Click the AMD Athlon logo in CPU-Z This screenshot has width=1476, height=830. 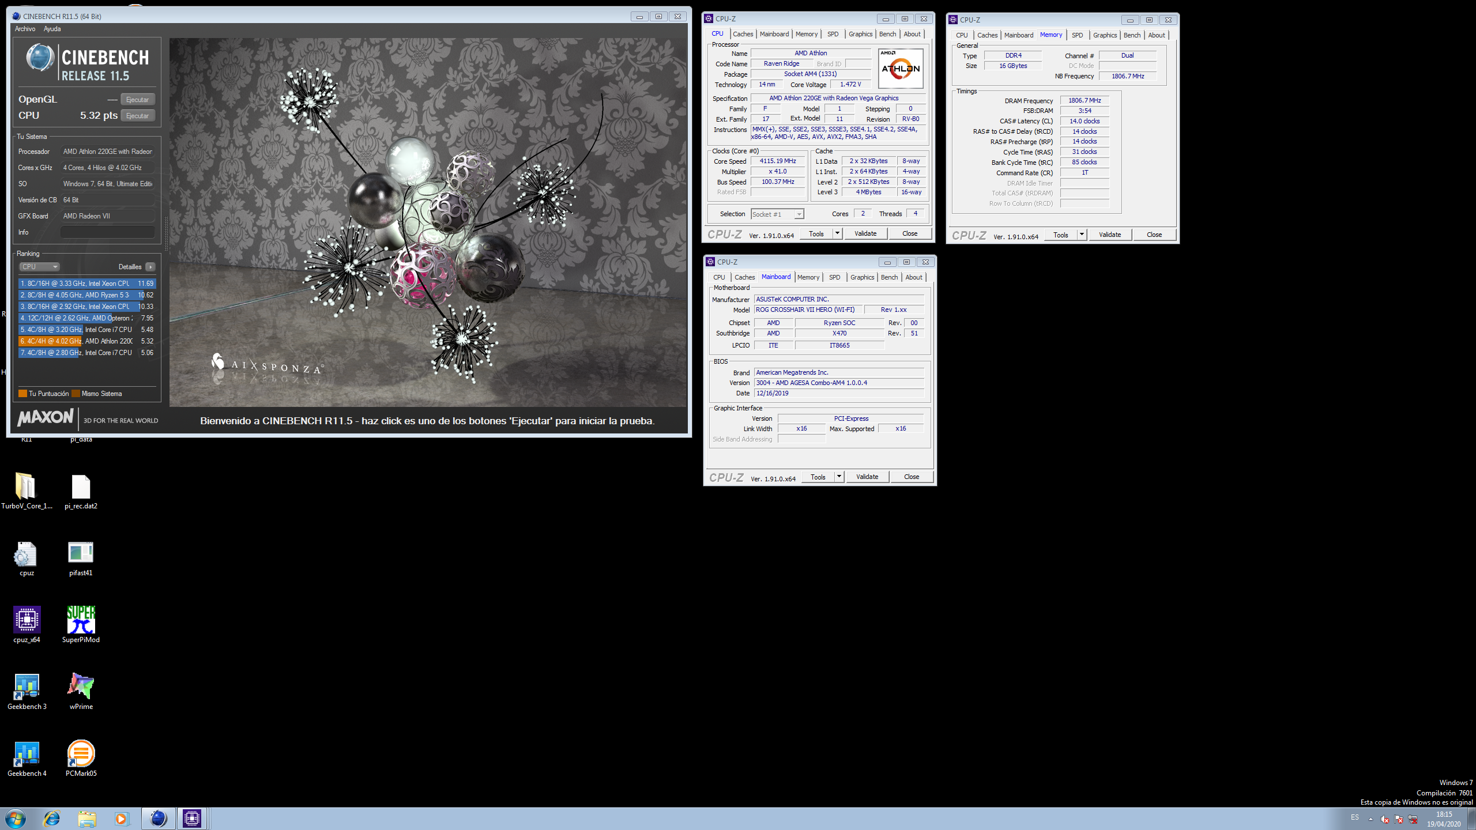(901, 68)
